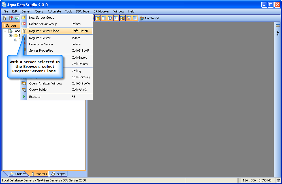Open the ER Modeler menu

pyautogui.click(x=101, y=11)
